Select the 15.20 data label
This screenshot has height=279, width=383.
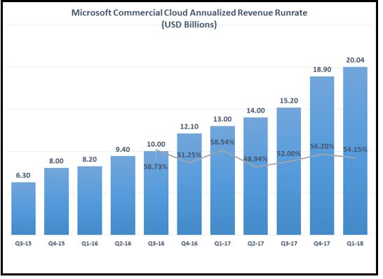pyautogui.click(x=289, y=100)
